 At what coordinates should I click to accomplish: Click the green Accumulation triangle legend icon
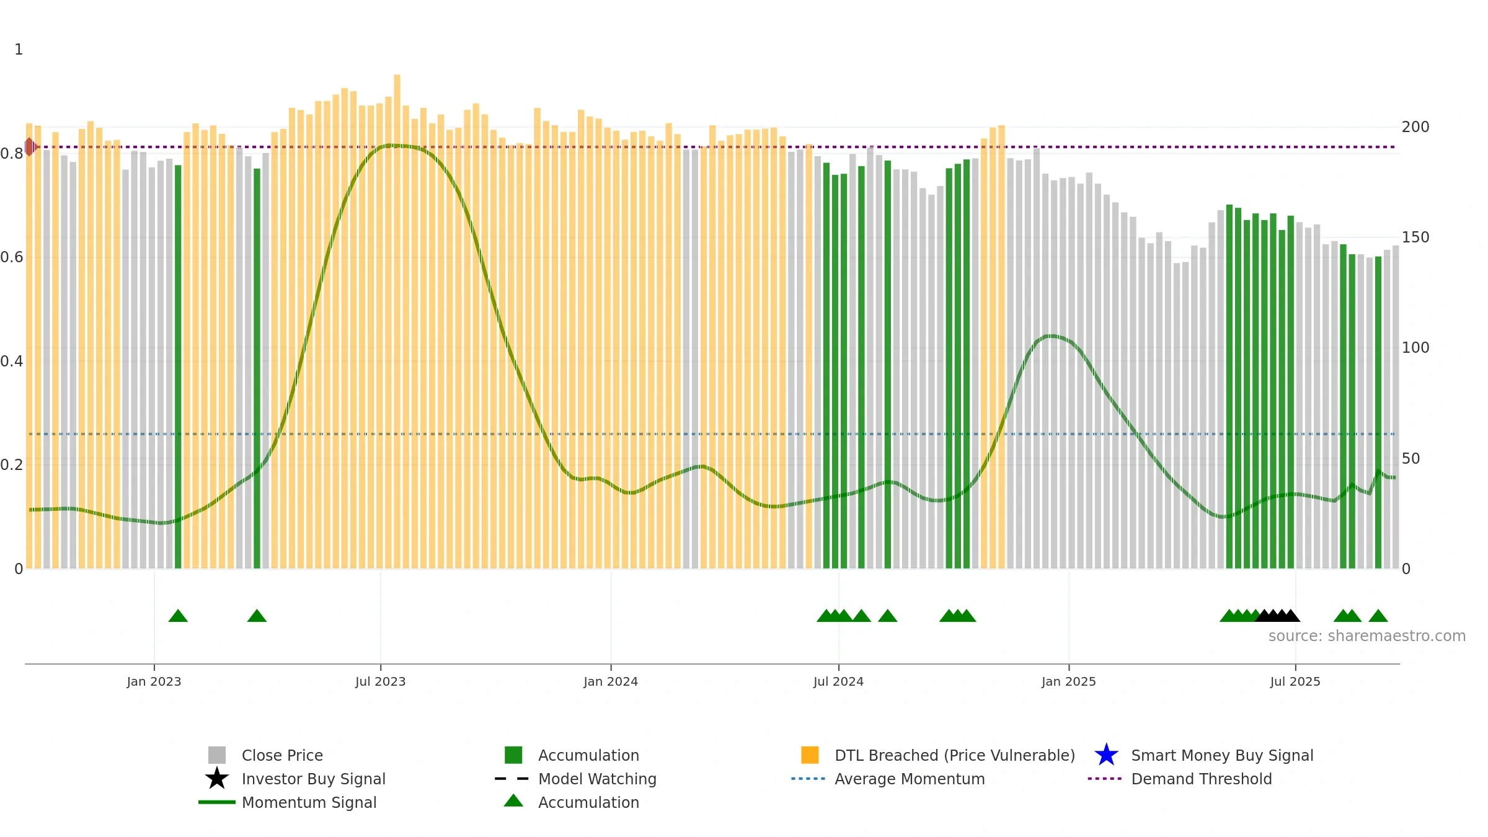coord(513,801)
